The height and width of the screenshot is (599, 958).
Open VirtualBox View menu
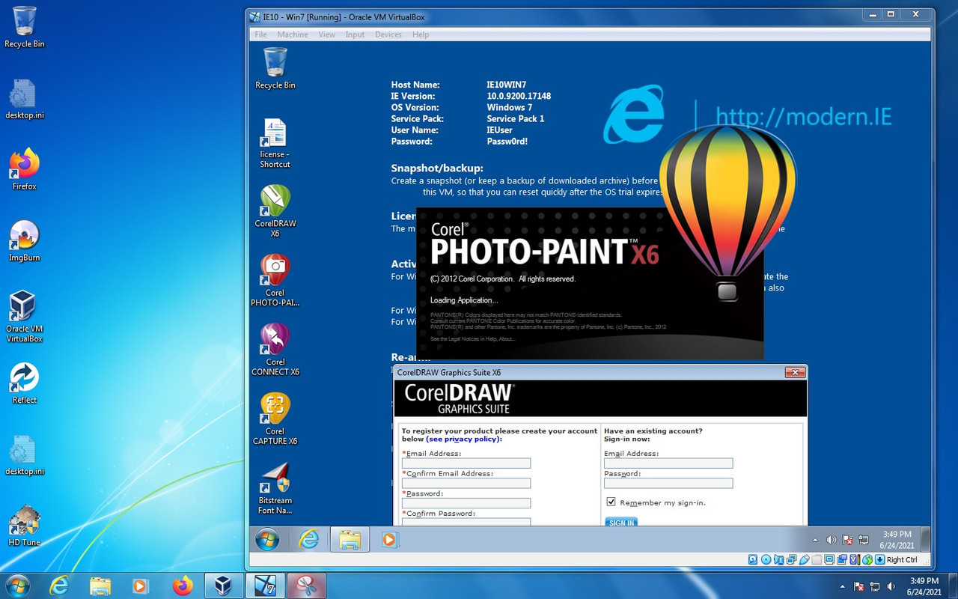pos(326,34)
